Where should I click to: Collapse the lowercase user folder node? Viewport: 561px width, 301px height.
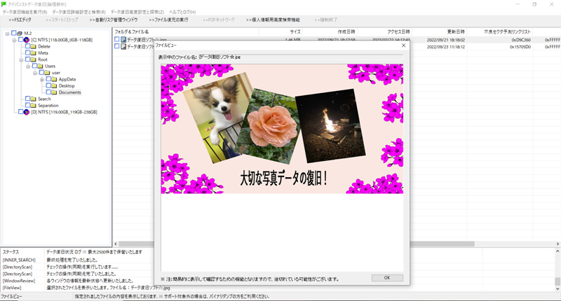35,73
